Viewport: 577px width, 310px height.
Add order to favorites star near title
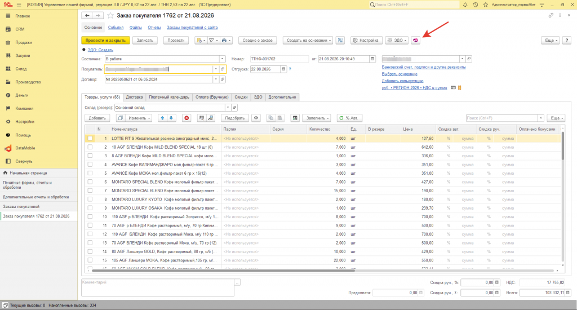pyautogui.click(x=110, y=15)
